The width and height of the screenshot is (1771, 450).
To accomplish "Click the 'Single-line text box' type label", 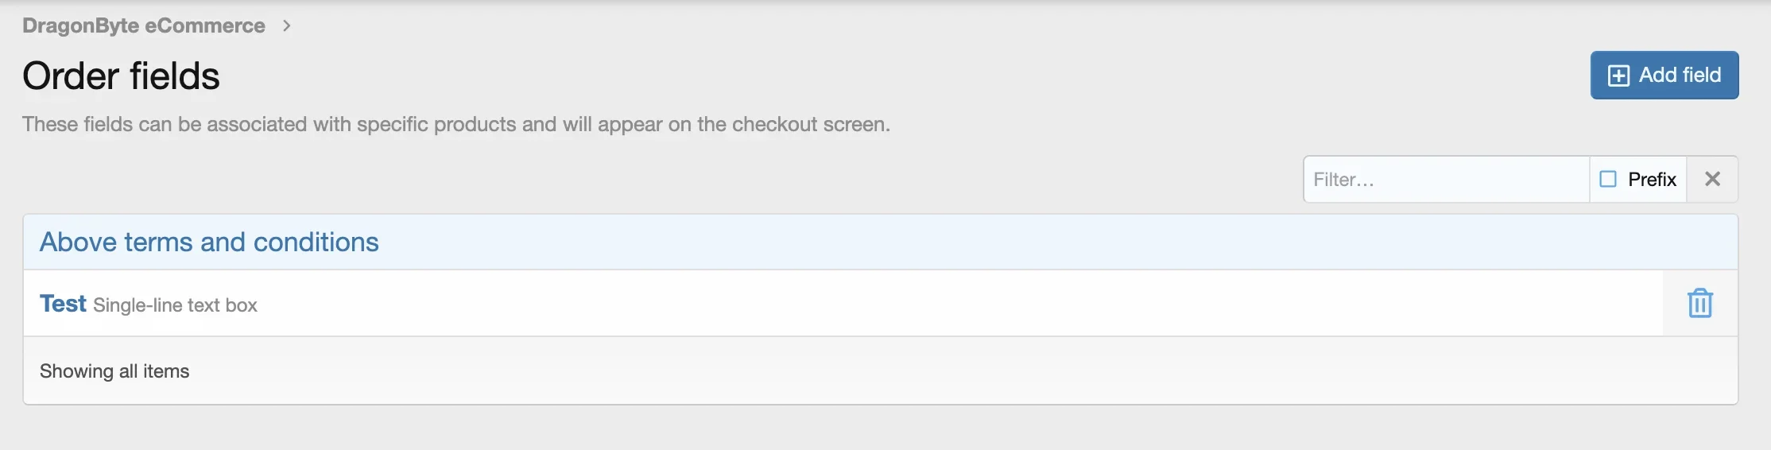I will [x=175, y=305].
